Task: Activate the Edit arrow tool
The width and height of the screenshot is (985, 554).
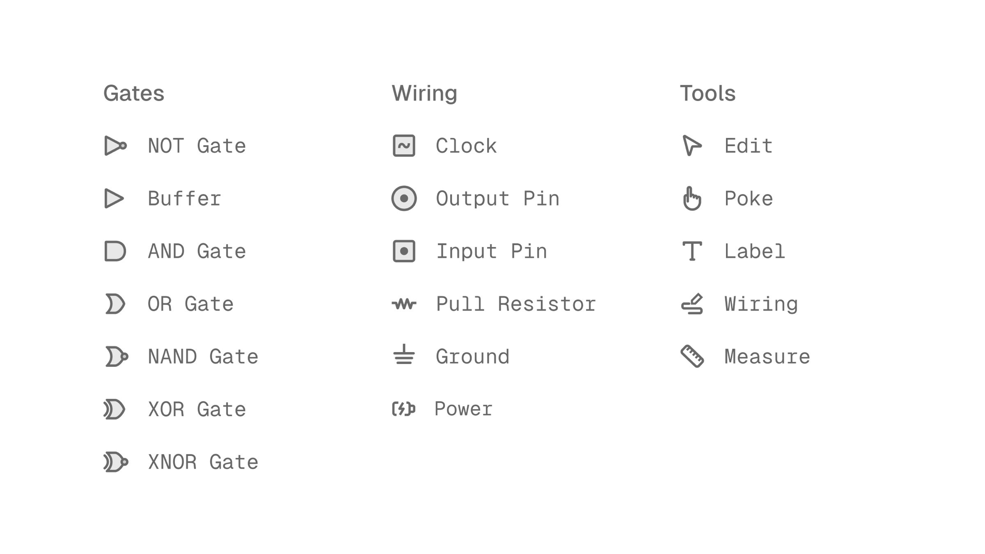Action: (x=691, y=145)
